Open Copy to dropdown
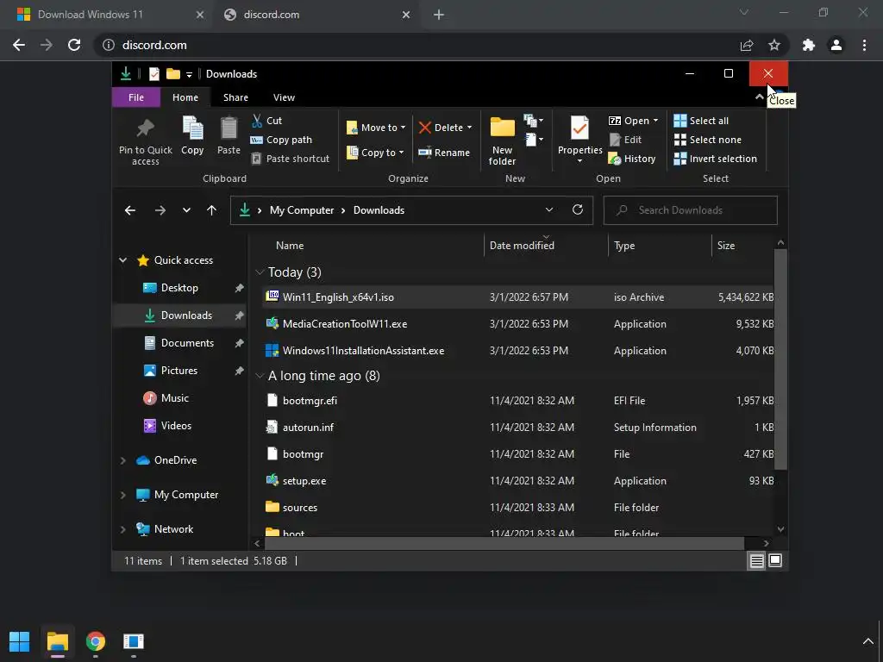 [375, 153]
